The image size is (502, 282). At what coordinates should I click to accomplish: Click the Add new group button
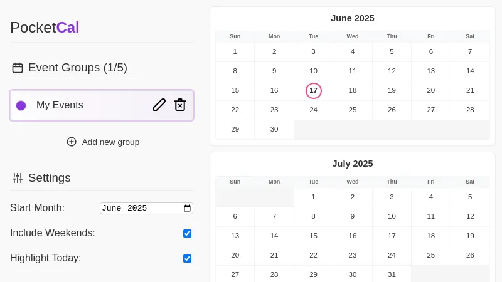pos(103,142)
